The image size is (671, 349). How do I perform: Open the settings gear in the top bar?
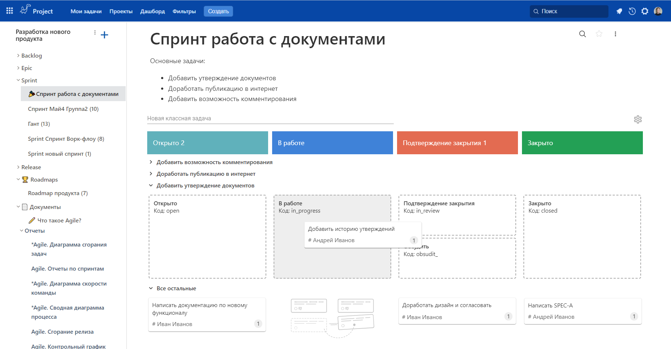coord(645,11)
